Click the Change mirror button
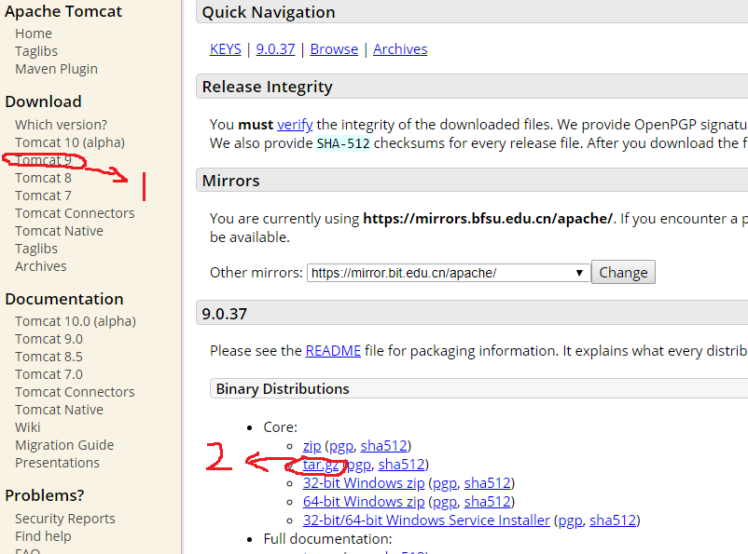Screen dimensions: 748x554 [x=623, y=273]
